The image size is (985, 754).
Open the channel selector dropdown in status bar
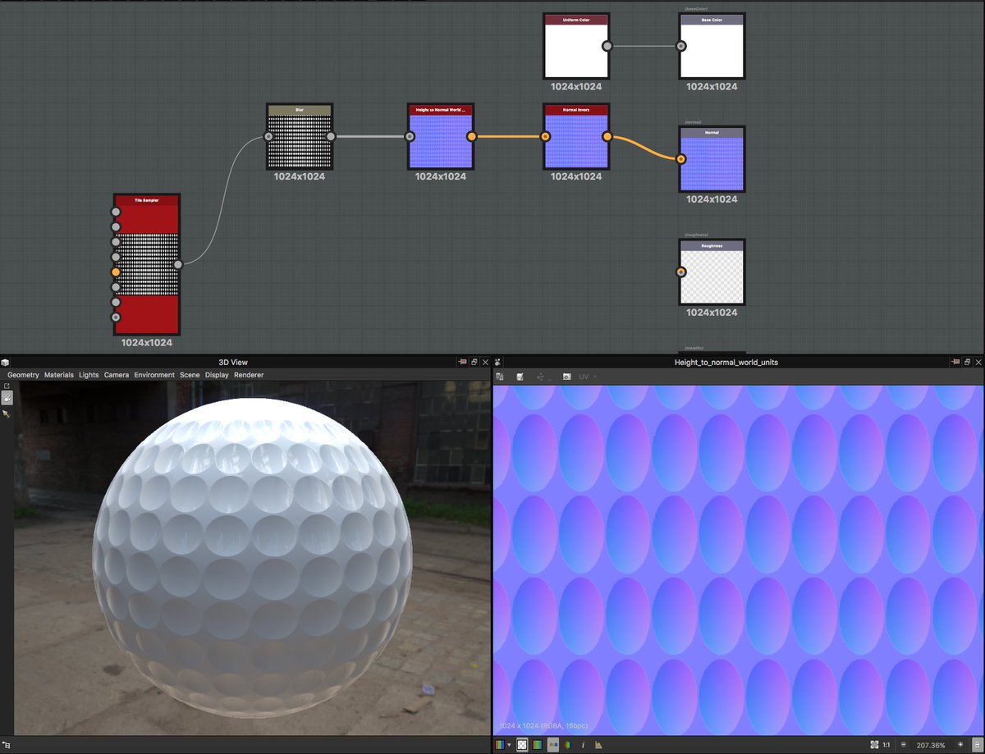(508, 744)
